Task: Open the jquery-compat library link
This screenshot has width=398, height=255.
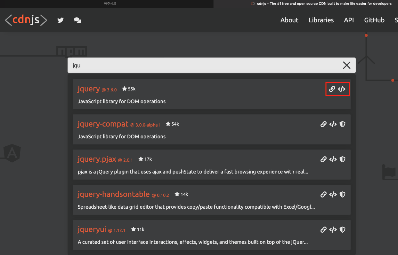Action: pos(103,124)
